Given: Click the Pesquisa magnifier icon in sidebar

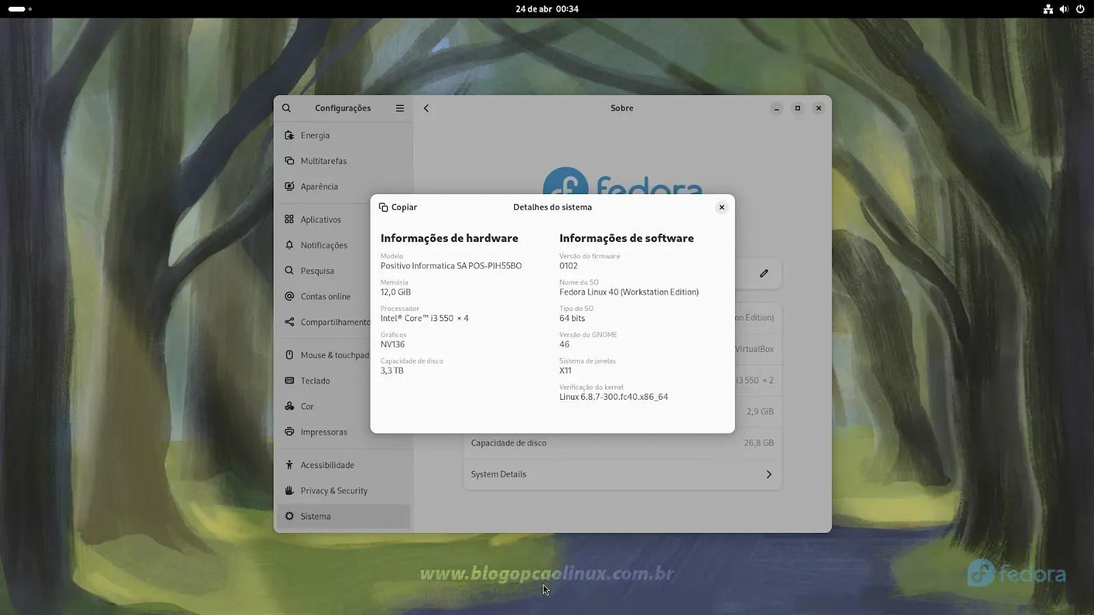Looking at the screenshot, I should point(289,271).
